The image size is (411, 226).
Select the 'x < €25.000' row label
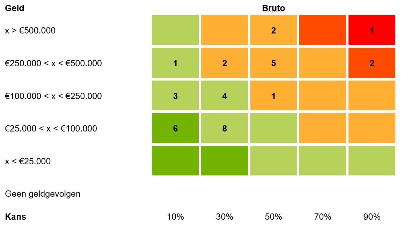[x=28, y=161]
